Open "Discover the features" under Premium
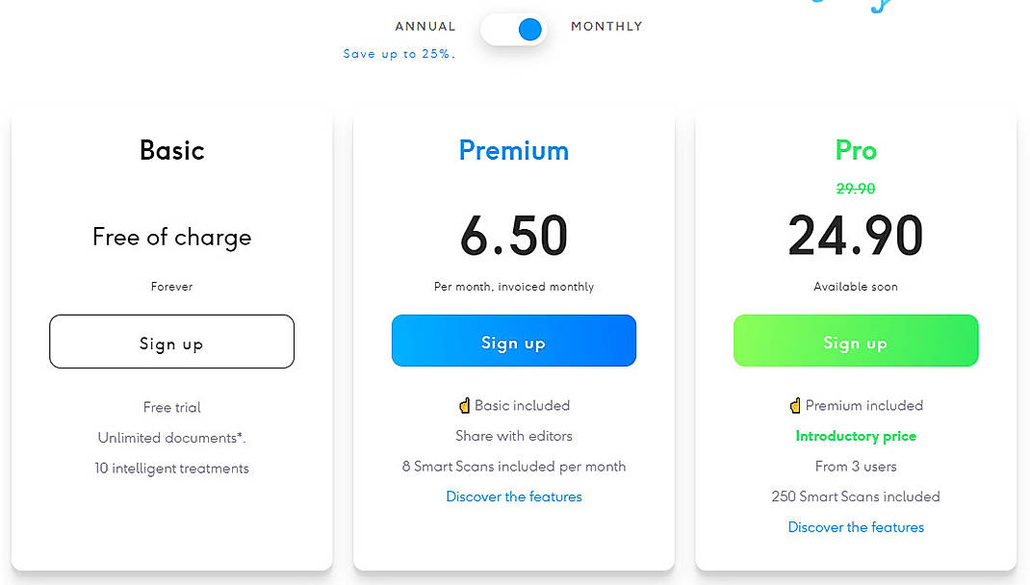This screenshot has width=1030, height=585. [513, 496]
